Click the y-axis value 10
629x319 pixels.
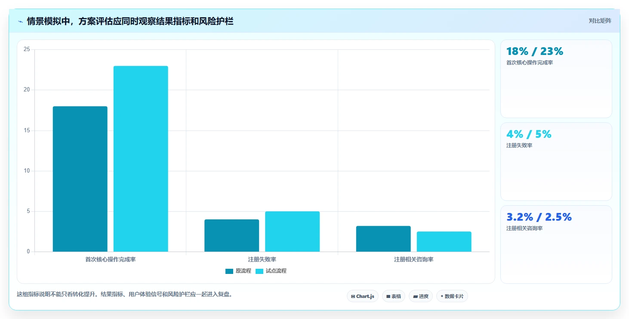coord(27,171)
